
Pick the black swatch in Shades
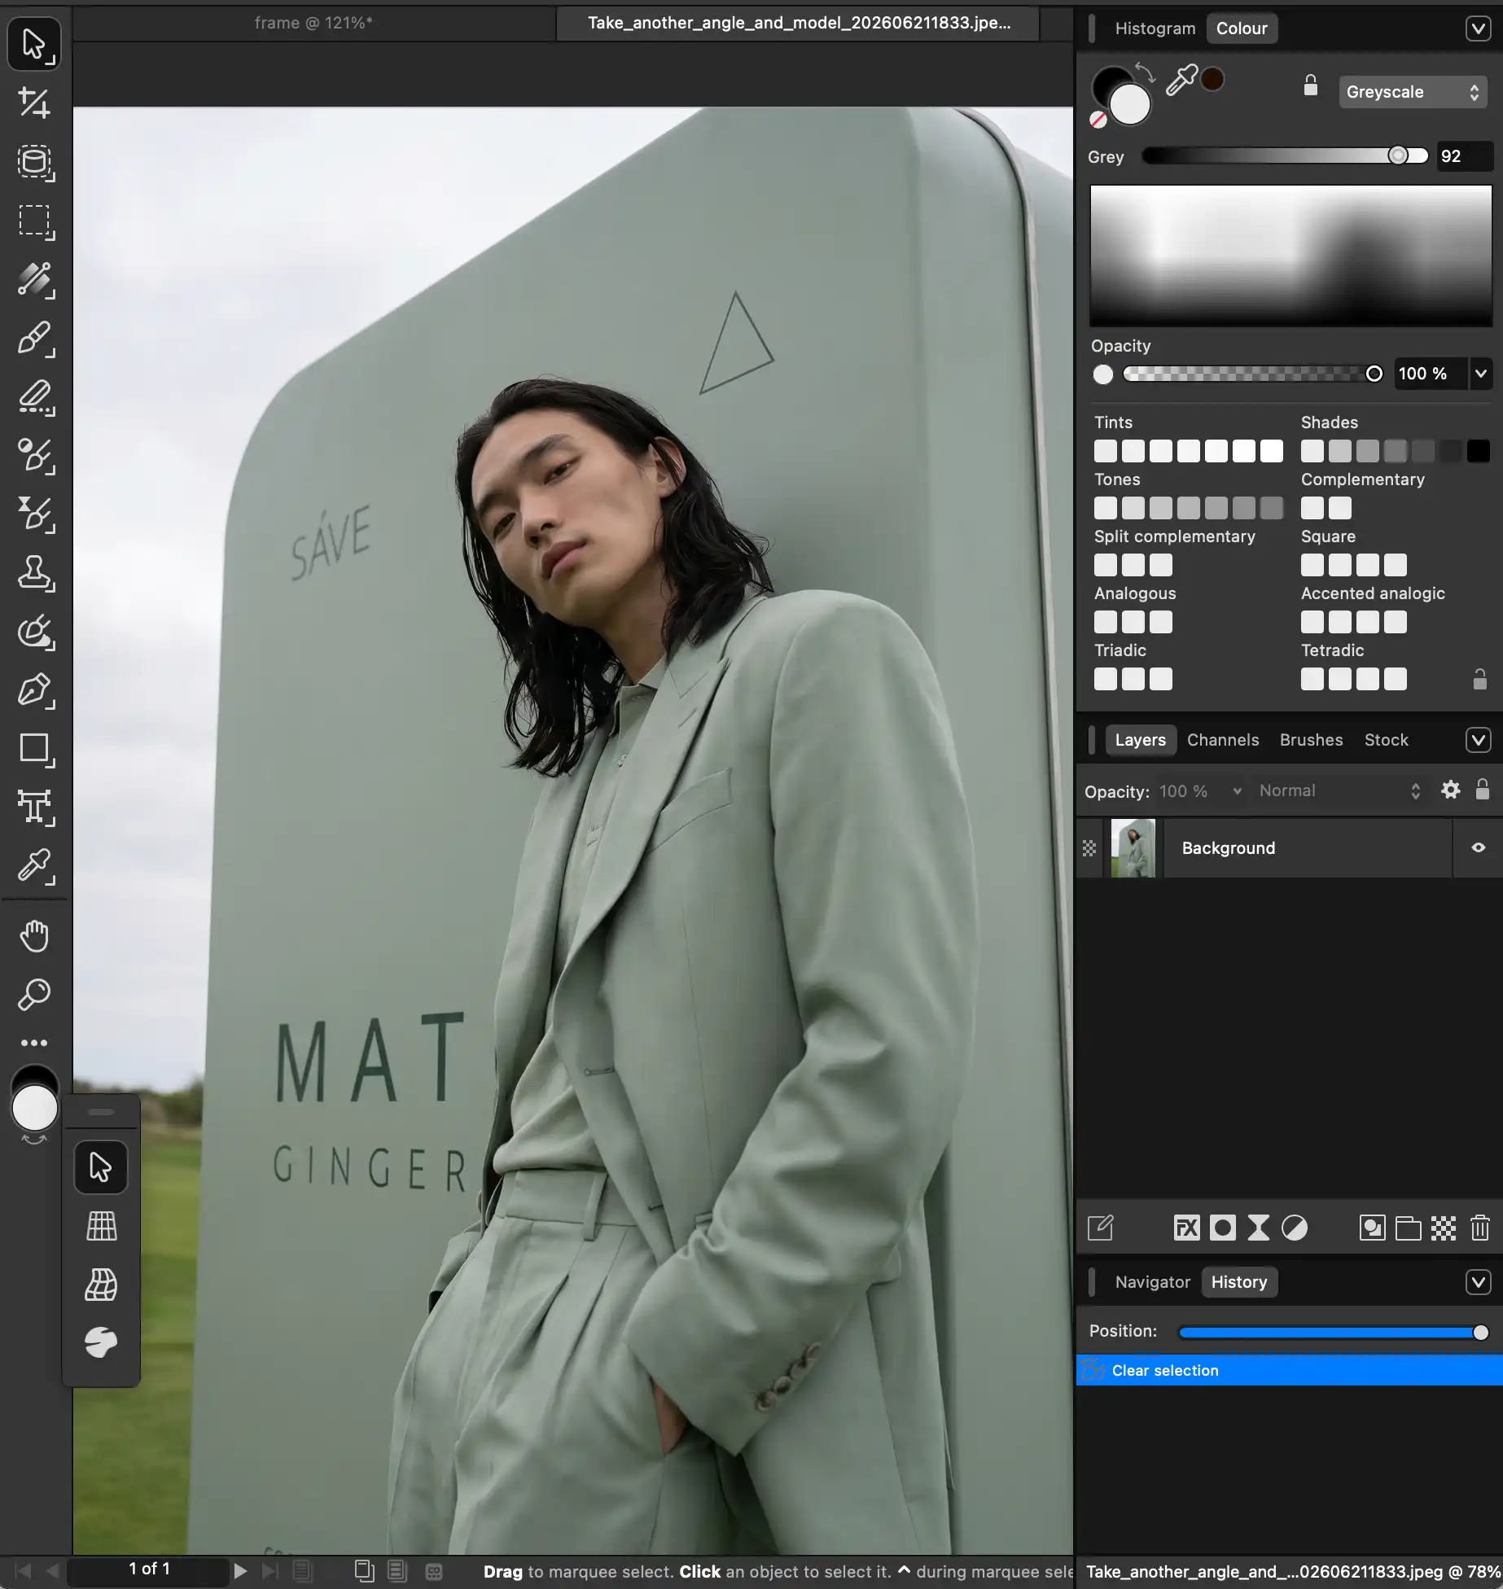1479,451
